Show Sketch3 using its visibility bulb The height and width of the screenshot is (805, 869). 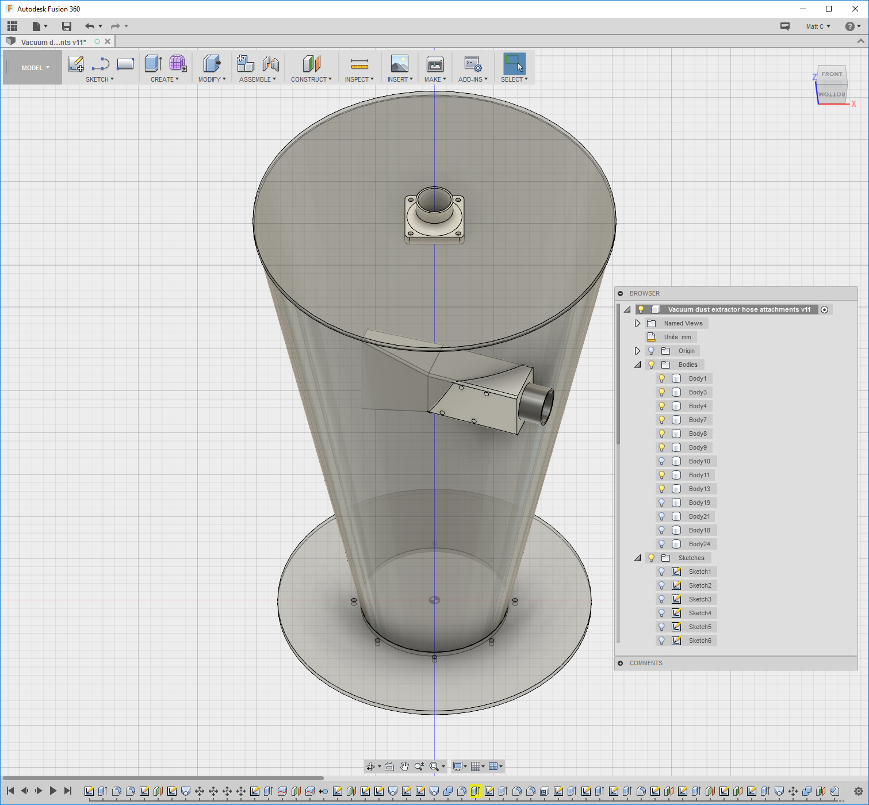click(x=662, y=599)
